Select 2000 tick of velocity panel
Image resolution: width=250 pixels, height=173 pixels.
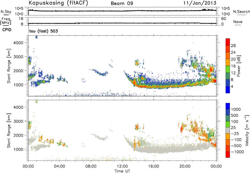18,135
